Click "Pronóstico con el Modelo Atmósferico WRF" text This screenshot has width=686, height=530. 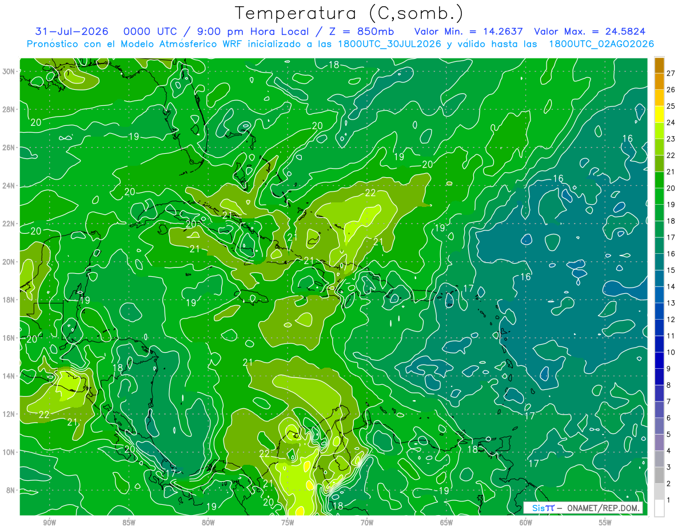pyautogui.click(x=135, y=44)
